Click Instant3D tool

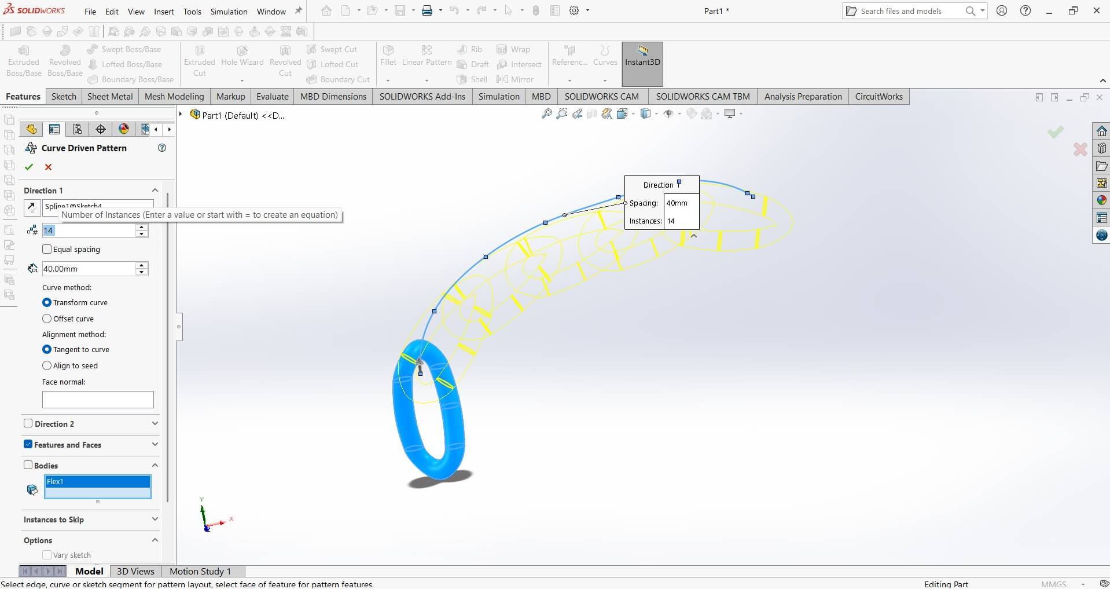(642, 64)
